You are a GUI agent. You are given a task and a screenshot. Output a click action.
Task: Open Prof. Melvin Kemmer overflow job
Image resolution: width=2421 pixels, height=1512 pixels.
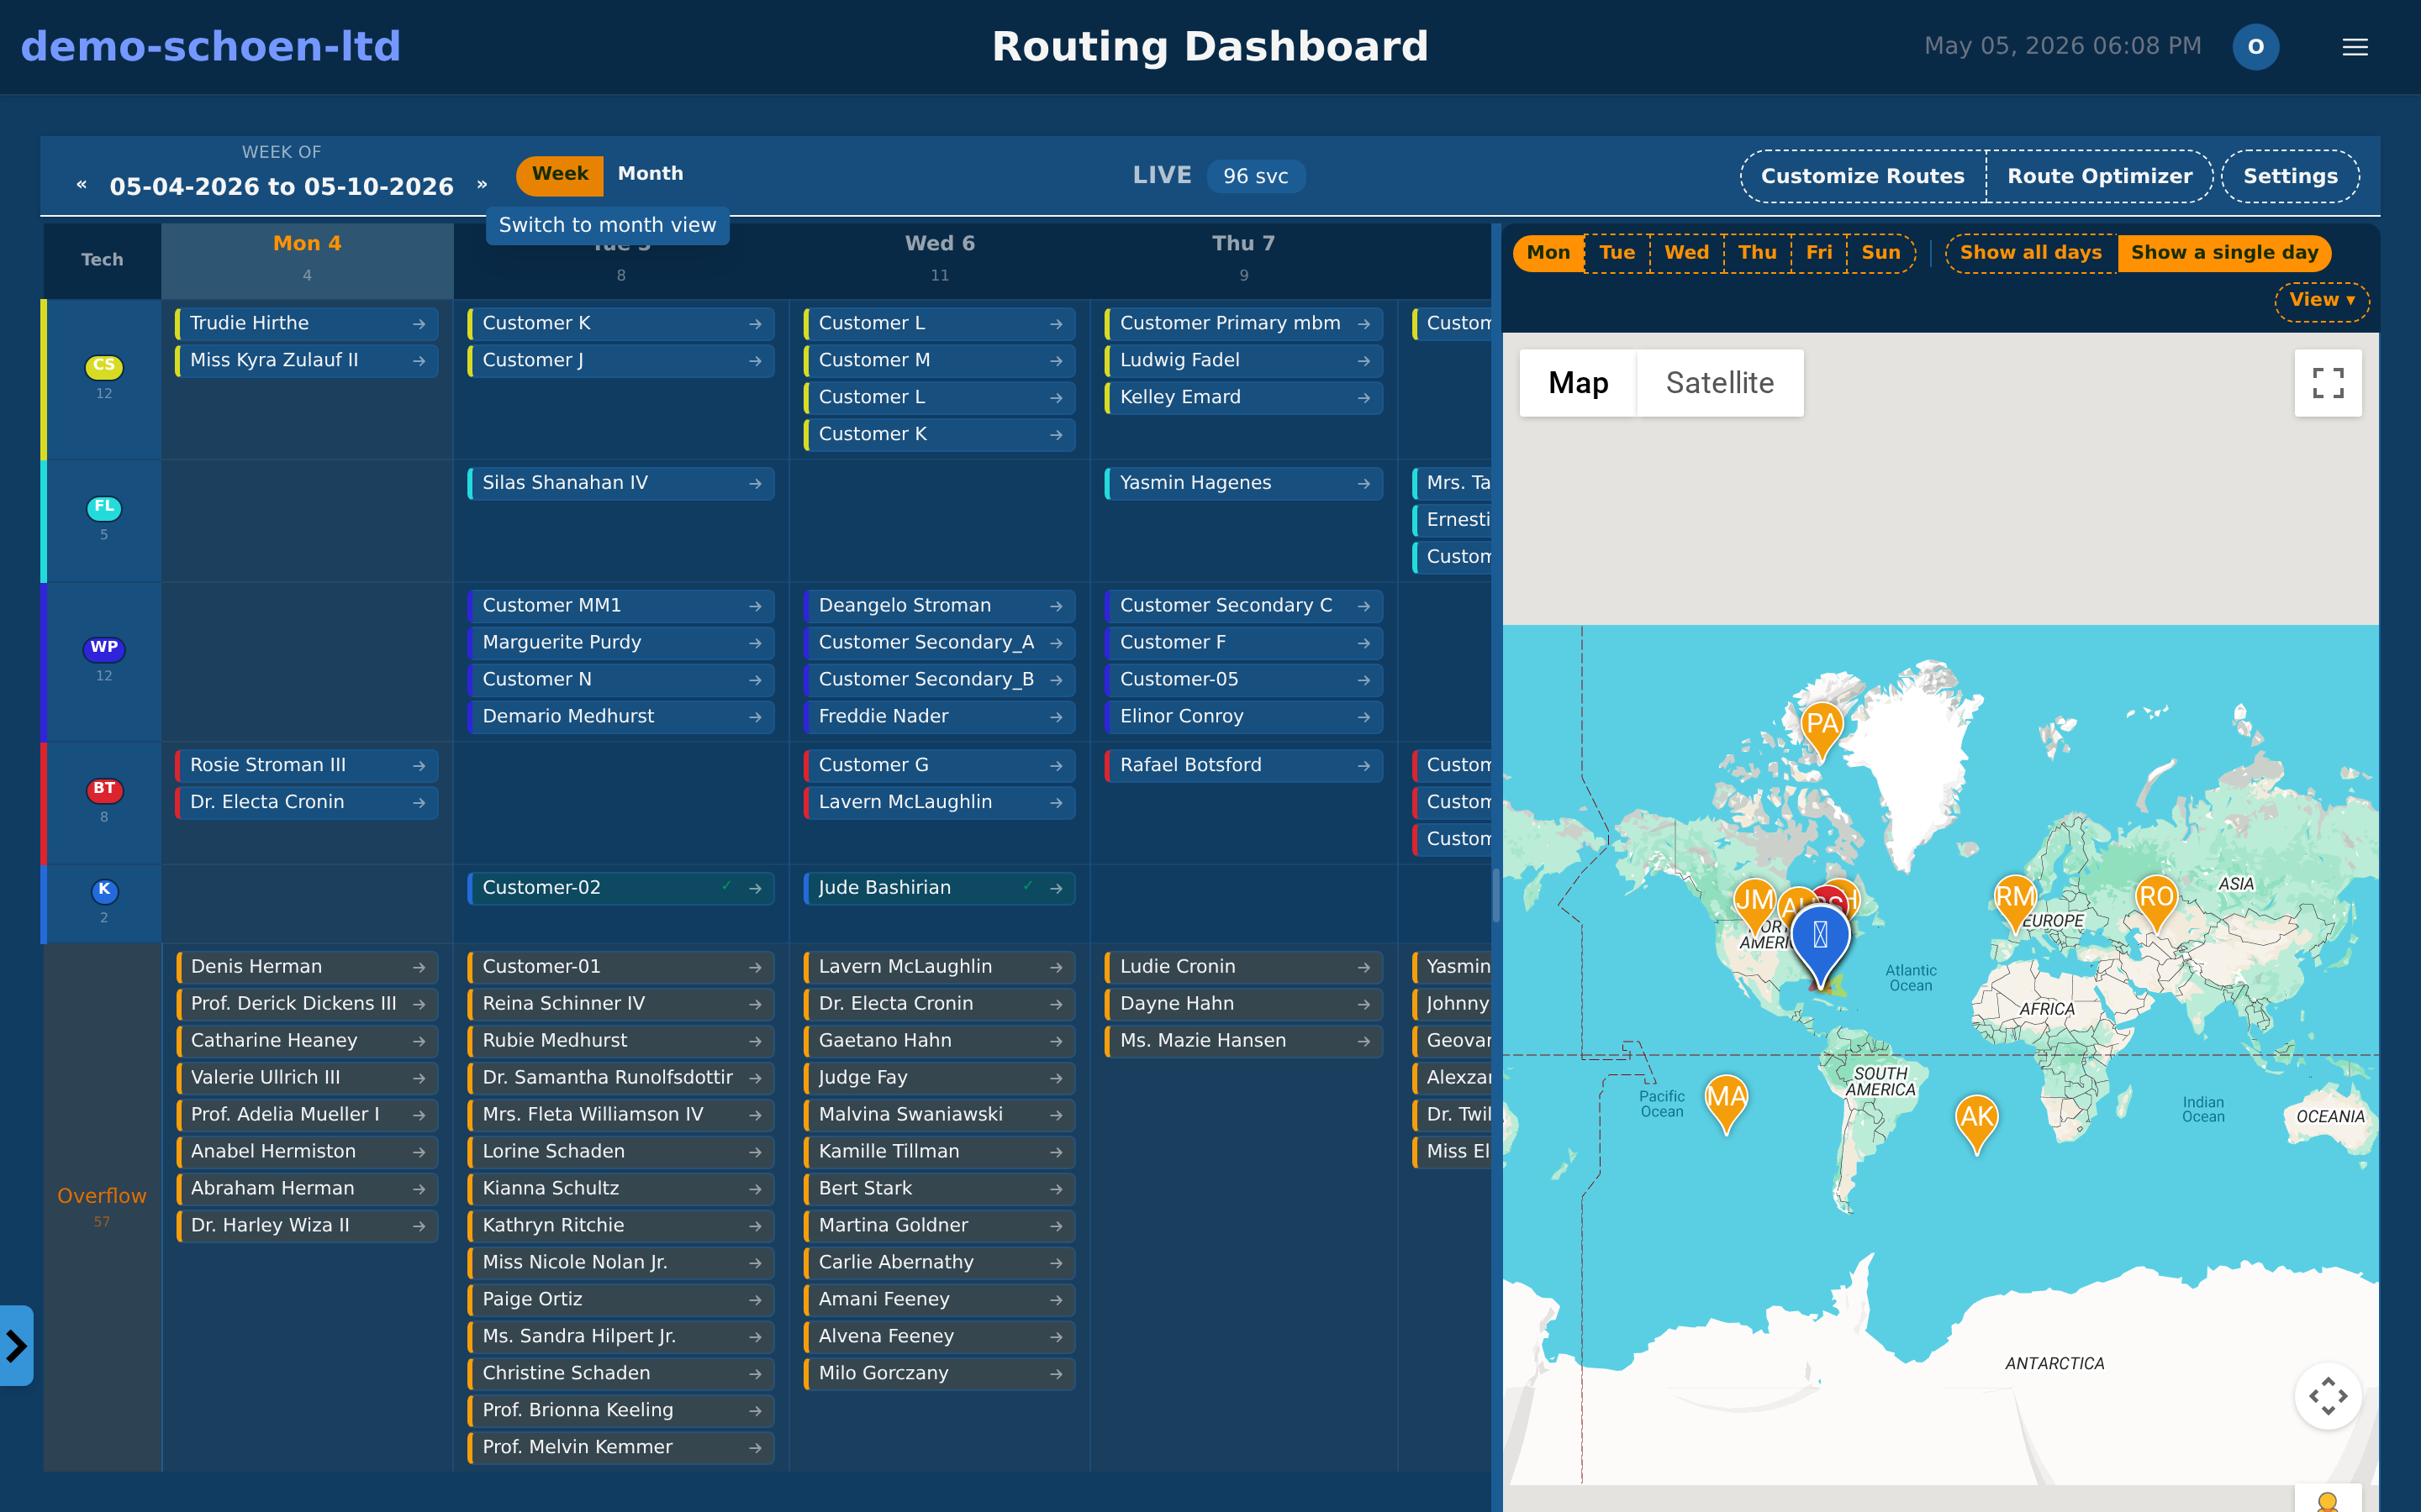pos(621,1448)
